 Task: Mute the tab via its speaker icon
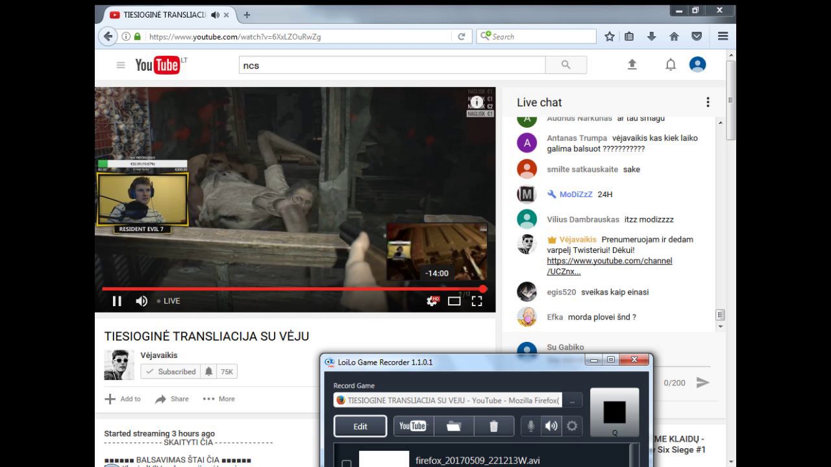(x=215, y=15)
